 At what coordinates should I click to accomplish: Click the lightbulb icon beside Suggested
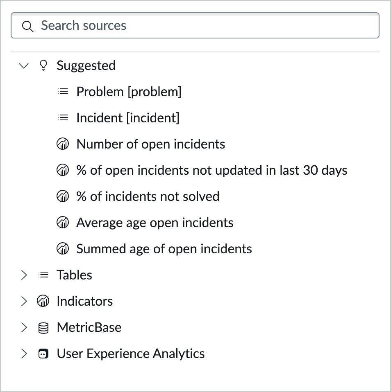pos(43,65)
